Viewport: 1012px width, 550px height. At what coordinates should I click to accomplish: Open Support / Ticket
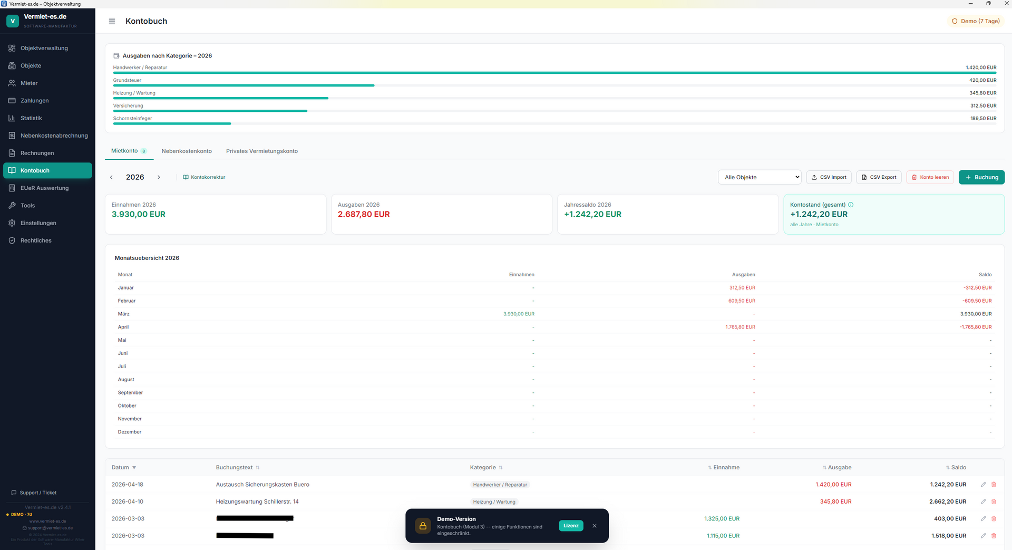(34, 493)
